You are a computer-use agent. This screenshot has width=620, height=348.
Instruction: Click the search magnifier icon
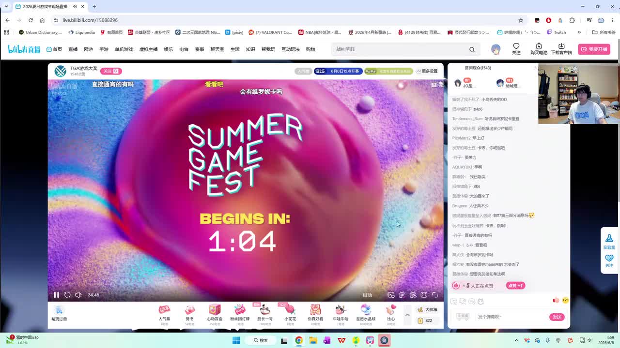tap(472, 49)
